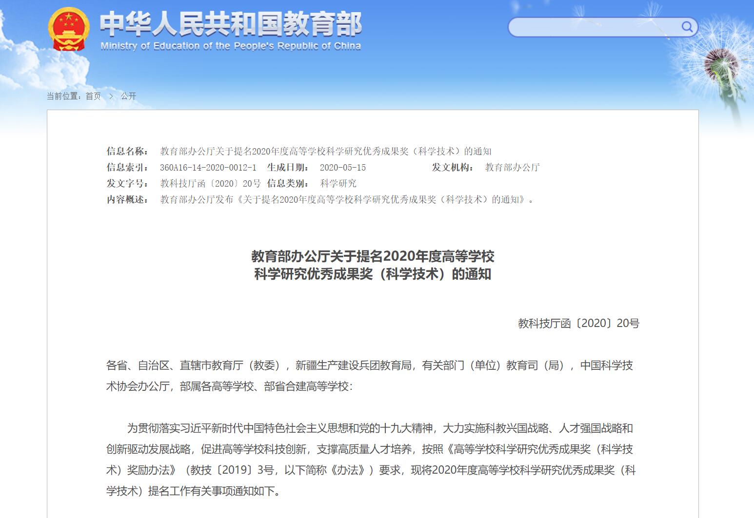The image size is (754, 518).
Task: Click the 生成日期 label
Action: [x=288, y=168]
